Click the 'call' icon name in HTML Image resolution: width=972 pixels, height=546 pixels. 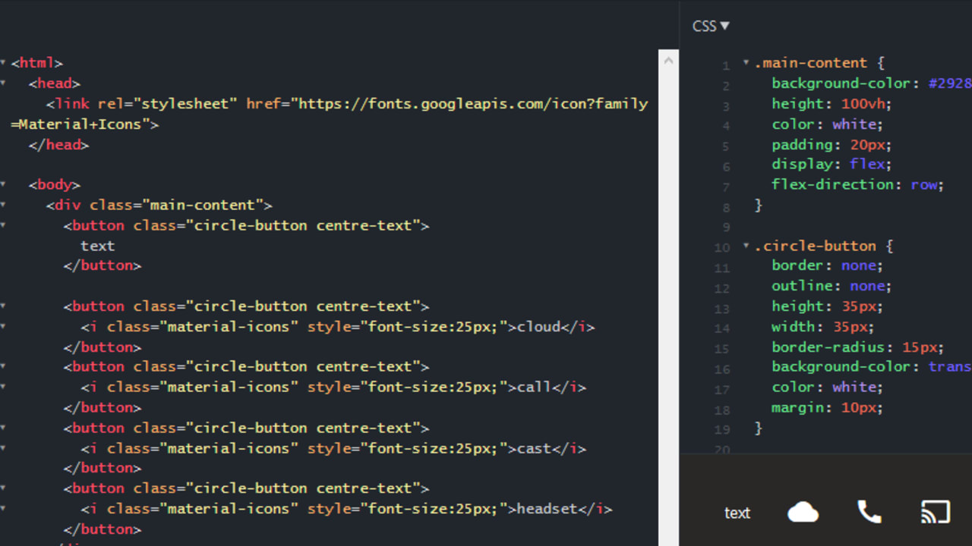click(x=535, y=388)
